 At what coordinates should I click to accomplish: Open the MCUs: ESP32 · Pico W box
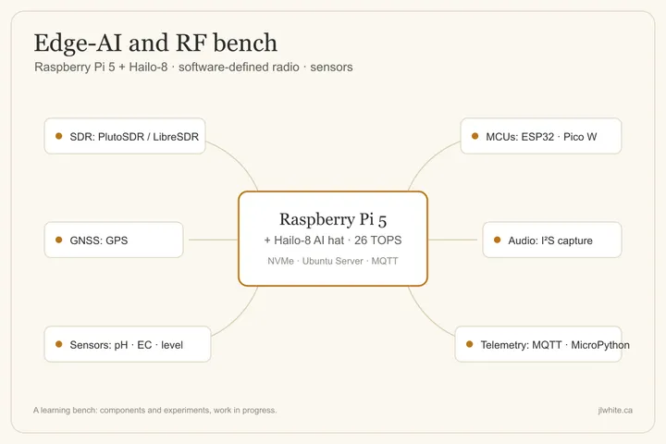click(541, 136)
